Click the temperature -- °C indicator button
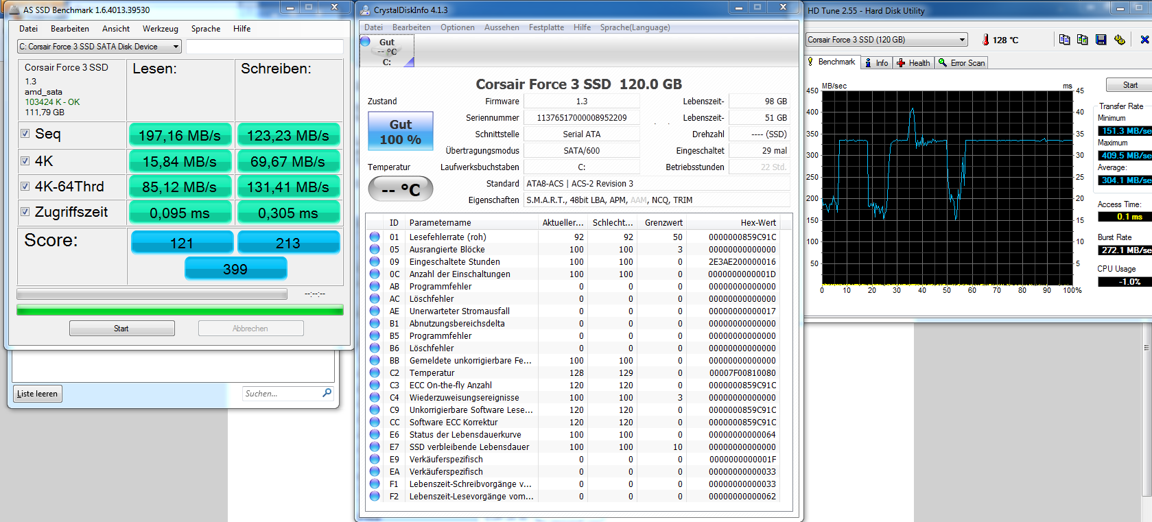The width and height of the screenshot is (1152, 522). pyautogui.click(x=401, y=189)
